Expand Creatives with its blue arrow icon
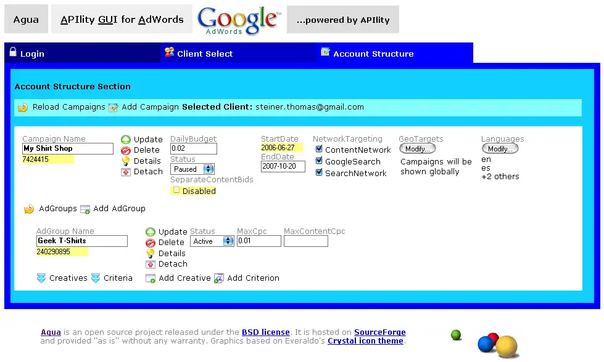The width and height of the screenshot is (604, 362). [41, 278]
